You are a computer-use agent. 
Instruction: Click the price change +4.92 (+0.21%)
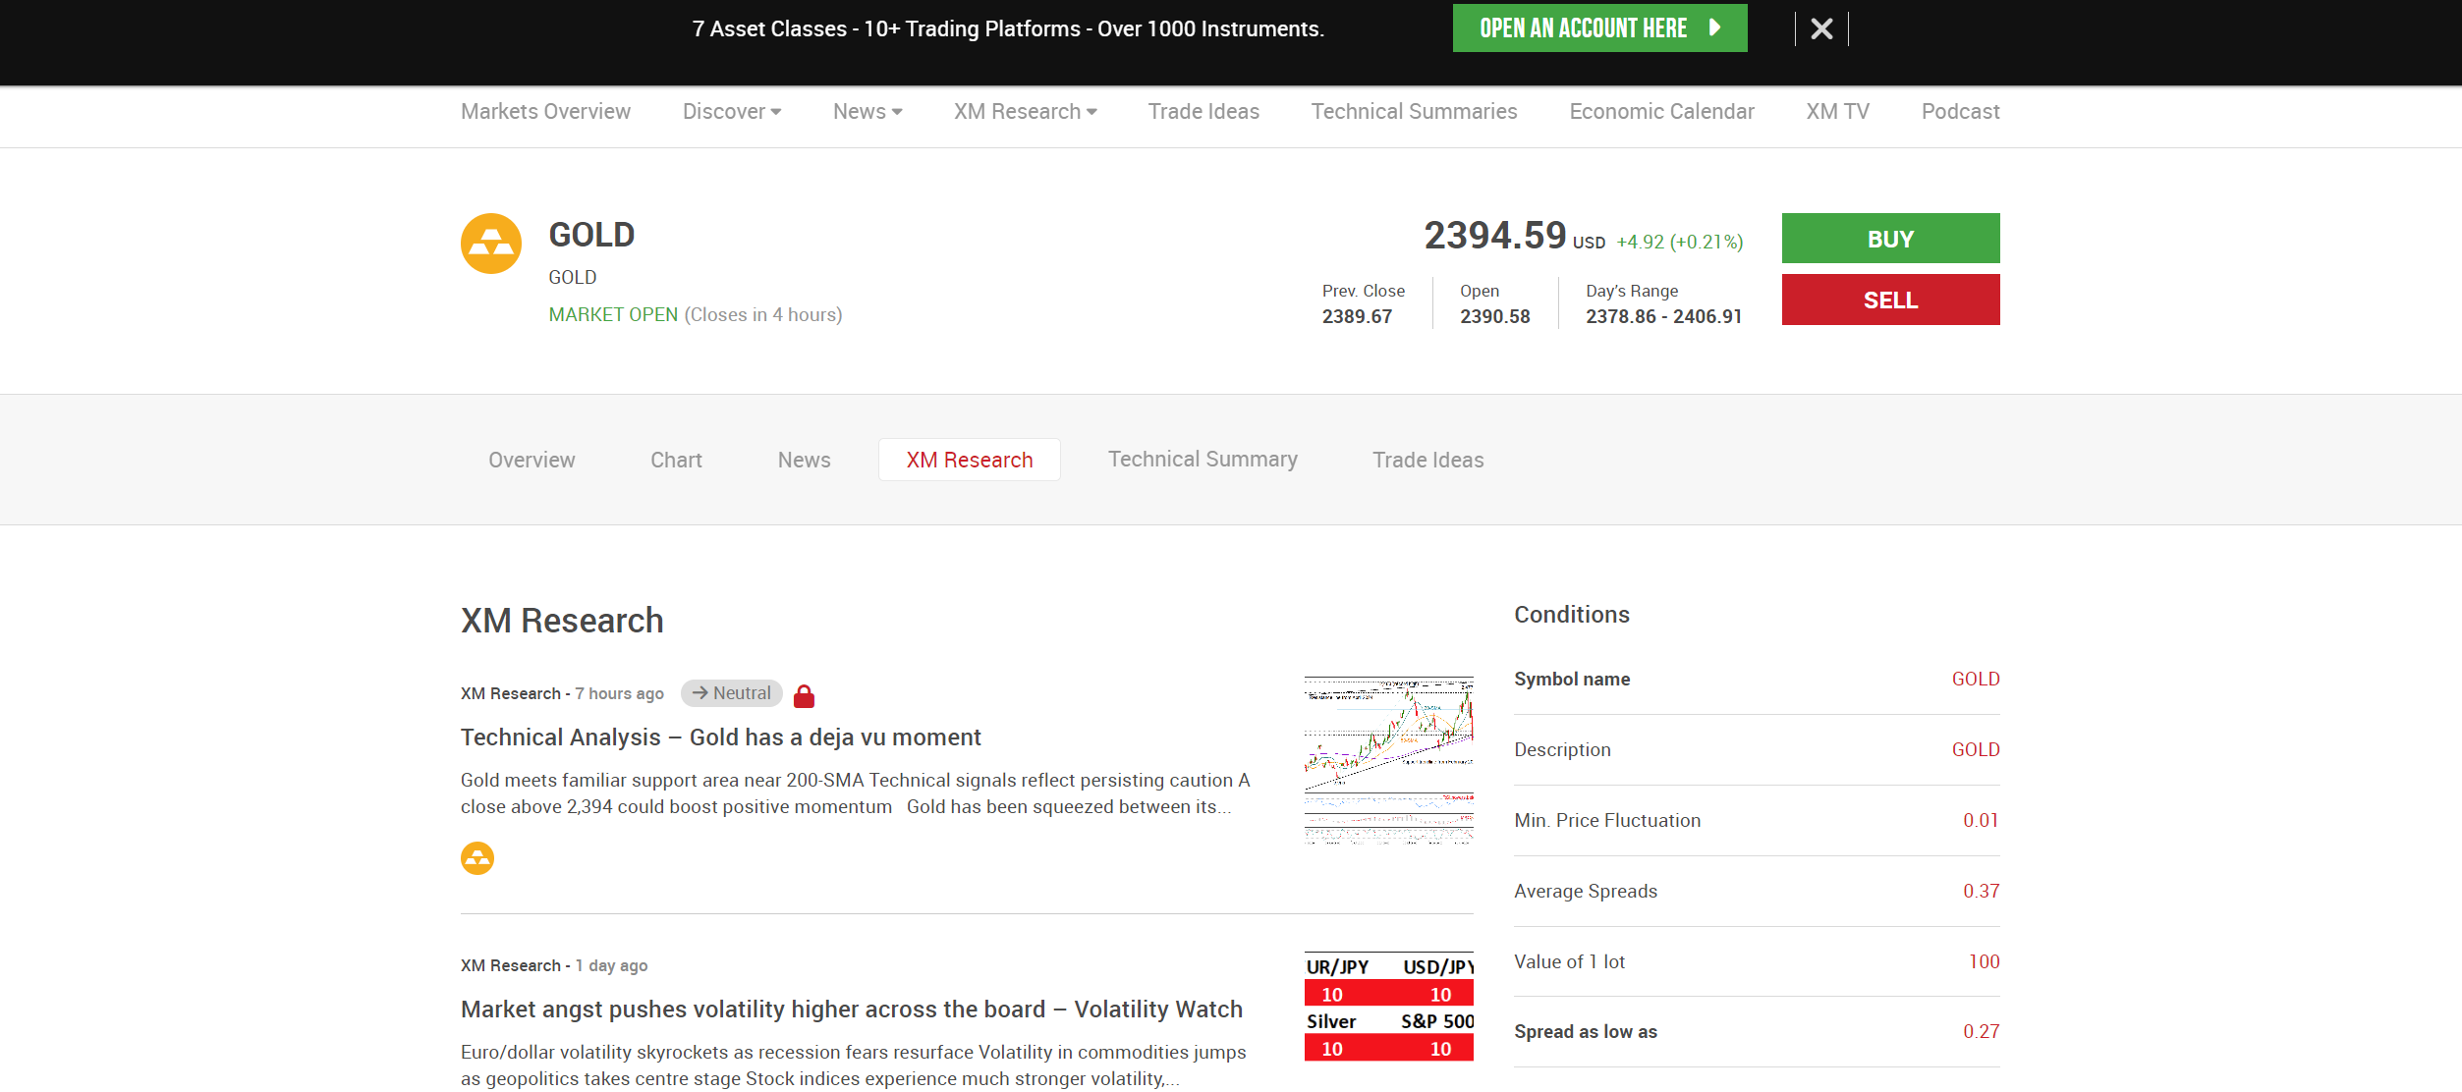(x=1680, y=242)
